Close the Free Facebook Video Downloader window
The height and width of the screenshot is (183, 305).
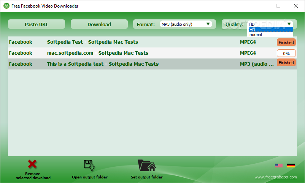coord(295,6)
